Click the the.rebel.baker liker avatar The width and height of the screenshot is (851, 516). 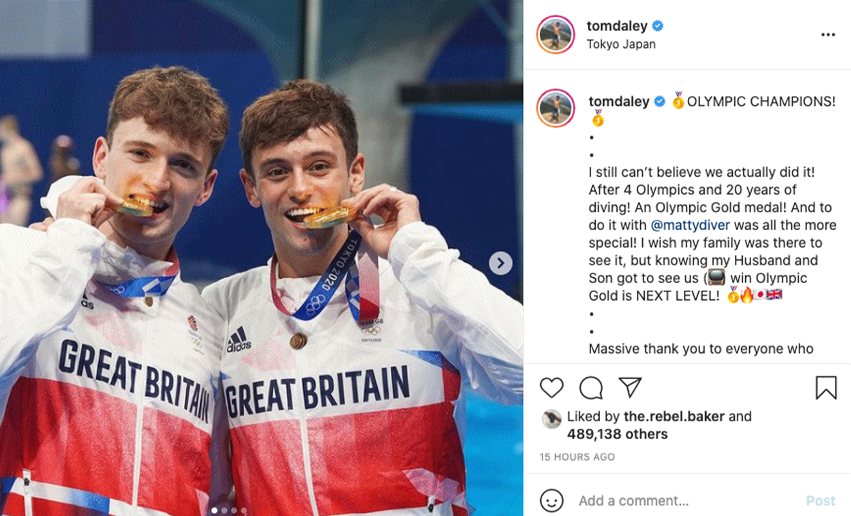click(551, 419)
